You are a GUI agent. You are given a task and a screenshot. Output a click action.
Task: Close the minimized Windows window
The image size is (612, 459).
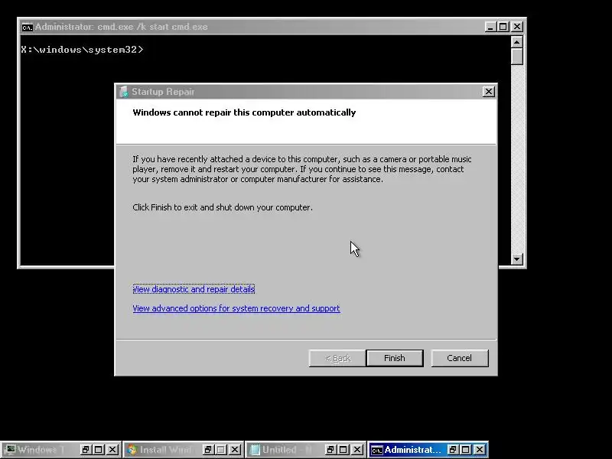(112, 450)
